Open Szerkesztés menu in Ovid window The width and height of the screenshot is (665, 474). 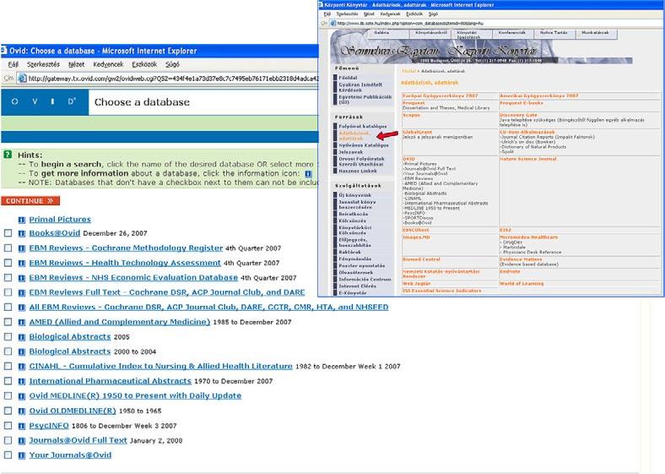[x=43, y=64]
